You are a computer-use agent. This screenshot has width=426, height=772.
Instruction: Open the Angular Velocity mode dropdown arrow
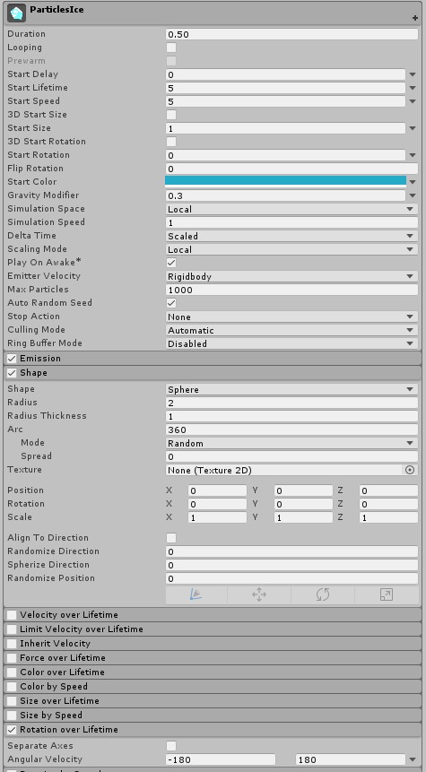click(413, 759)
